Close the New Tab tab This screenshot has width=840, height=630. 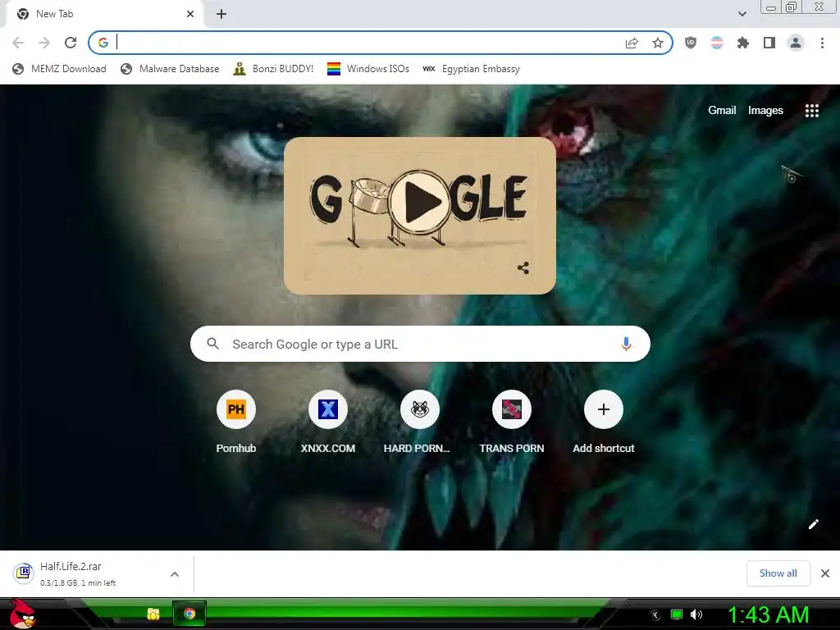coord(190,14)
